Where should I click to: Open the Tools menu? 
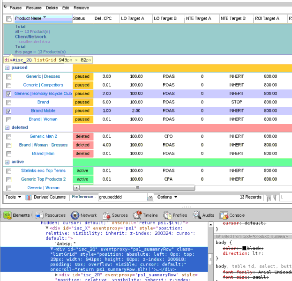pos(13,197)
